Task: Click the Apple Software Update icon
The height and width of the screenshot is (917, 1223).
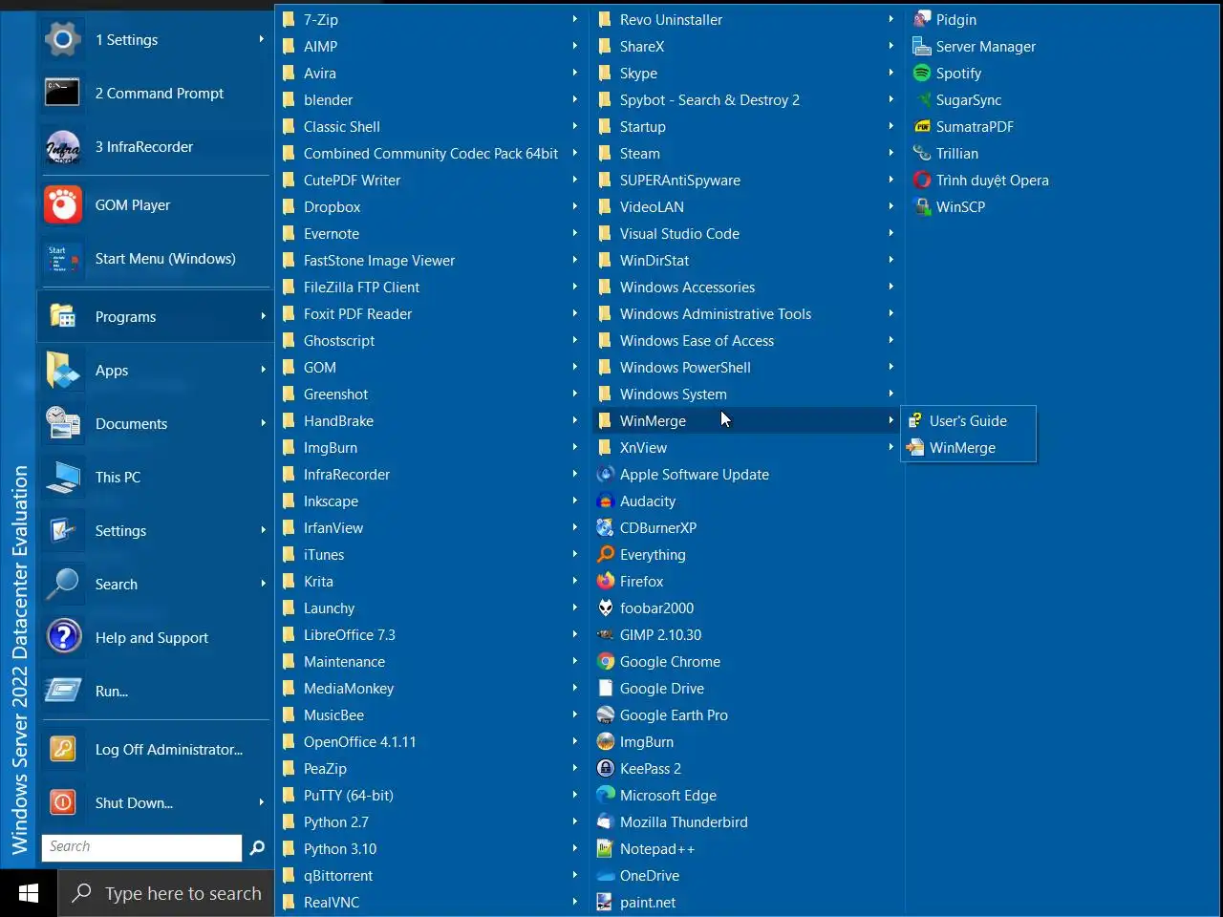Action: (x=605, y=474)
